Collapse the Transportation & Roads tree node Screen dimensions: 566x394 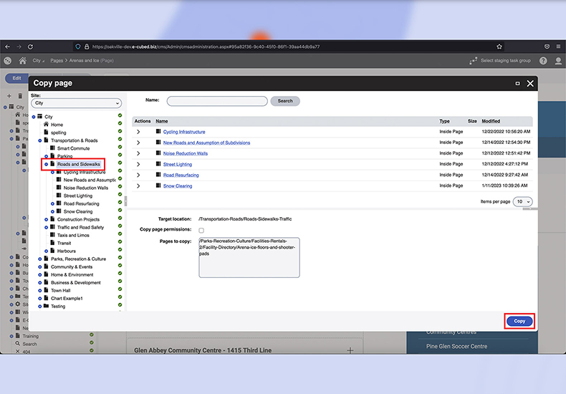39,140
